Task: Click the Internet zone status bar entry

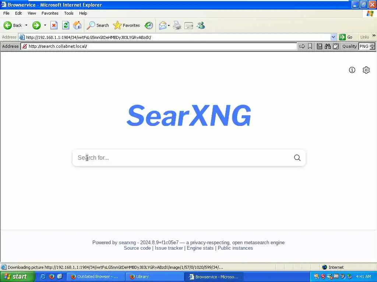Action: (x=333, y=267)
